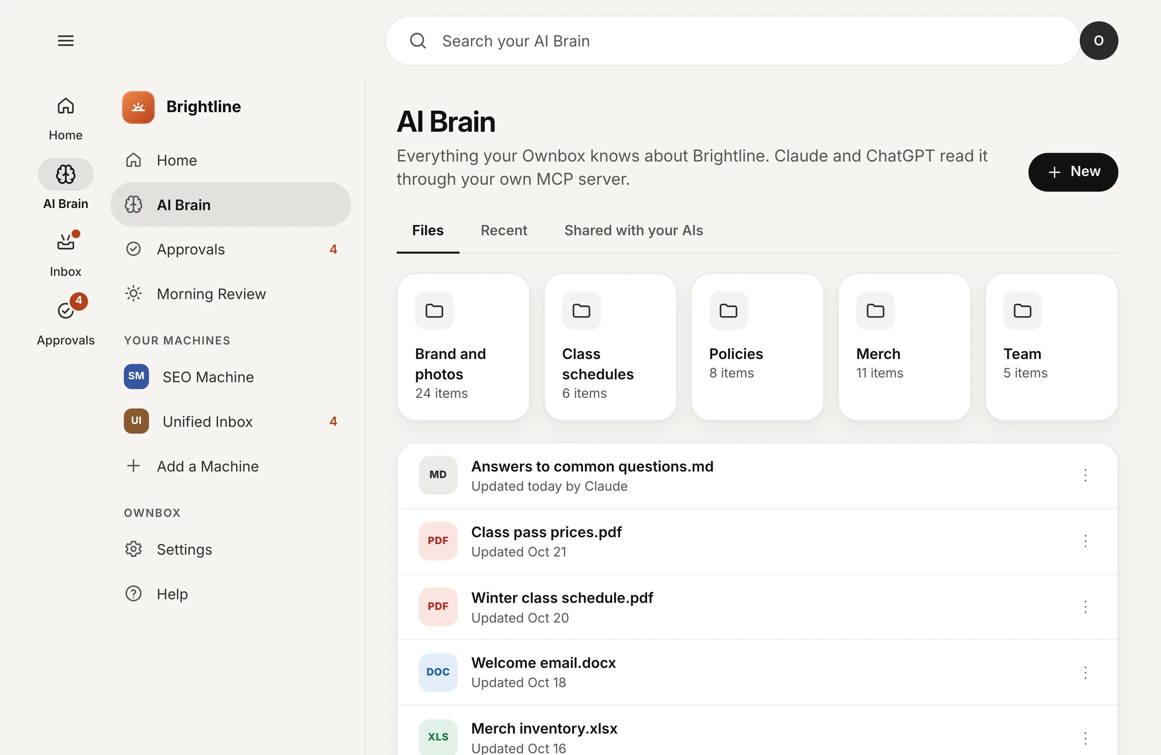Open more options for Merch inventory.xlsx

(1085, 738)
